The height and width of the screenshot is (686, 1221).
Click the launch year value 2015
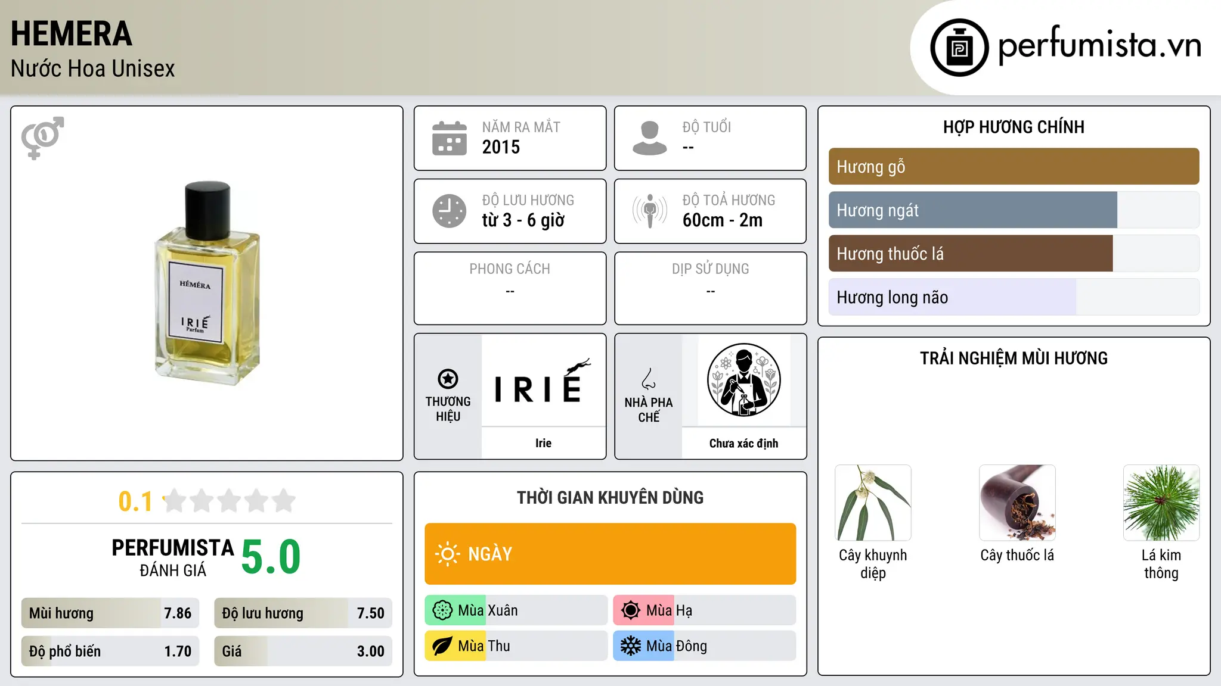coord(501,147)
